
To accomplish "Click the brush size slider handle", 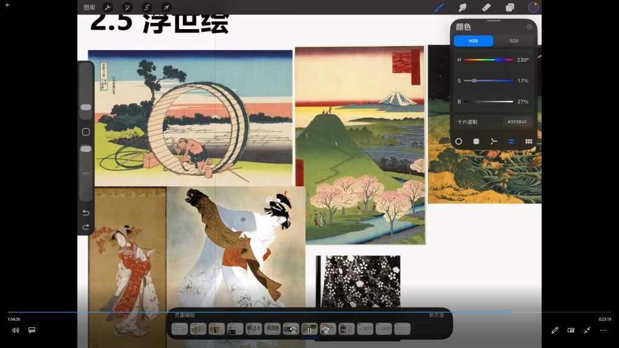I will coord(86,108).
